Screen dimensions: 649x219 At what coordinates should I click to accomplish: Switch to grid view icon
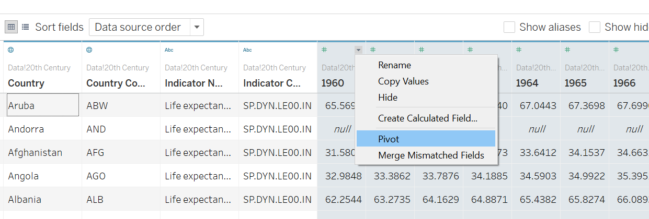click(11, 27)
